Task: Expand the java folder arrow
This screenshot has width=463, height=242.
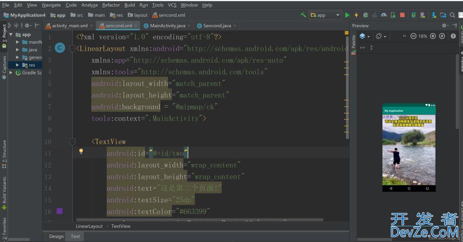Action: pos(18,50)
